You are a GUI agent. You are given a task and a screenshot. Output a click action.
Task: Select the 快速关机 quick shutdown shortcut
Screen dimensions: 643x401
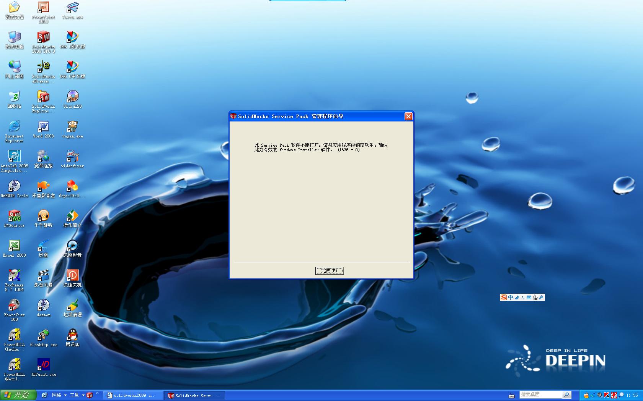click(72, 278)
